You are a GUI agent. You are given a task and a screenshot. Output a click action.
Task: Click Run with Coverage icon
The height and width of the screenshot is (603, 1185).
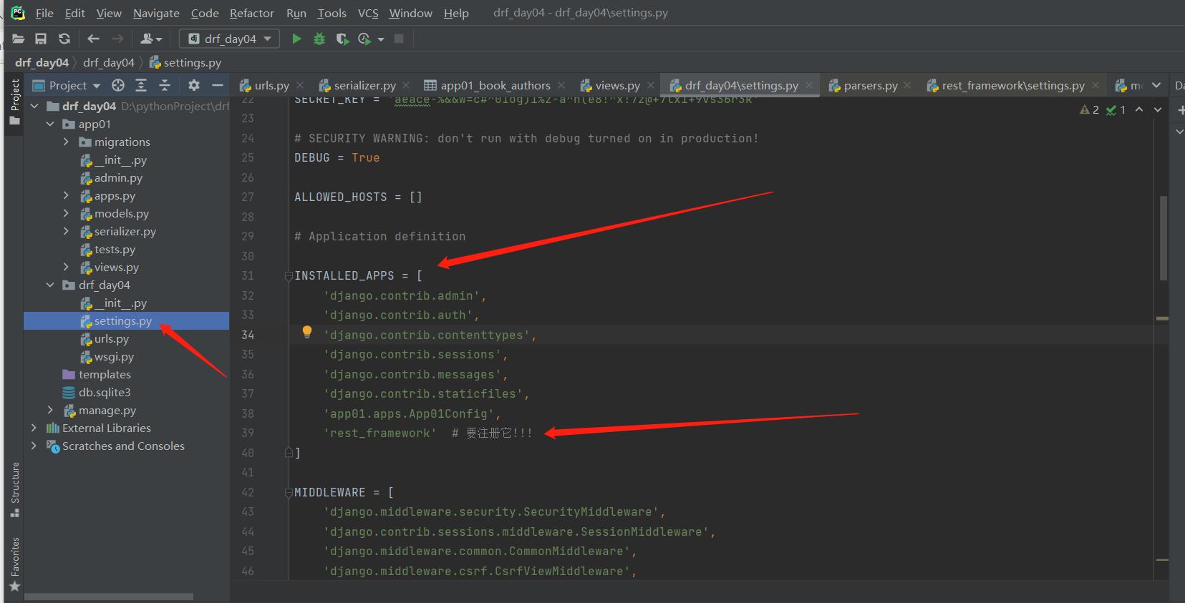coord(342,39)
